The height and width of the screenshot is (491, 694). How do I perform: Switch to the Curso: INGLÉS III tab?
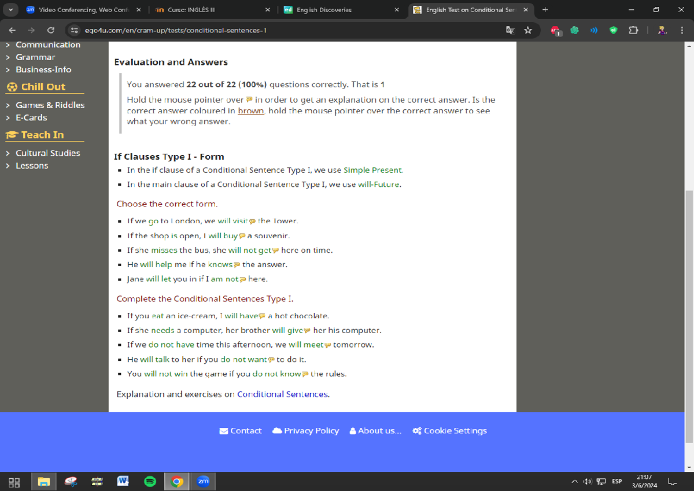tap(208, 10)
